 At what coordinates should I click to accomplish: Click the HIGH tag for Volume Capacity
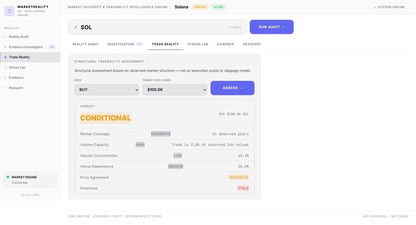140,145
